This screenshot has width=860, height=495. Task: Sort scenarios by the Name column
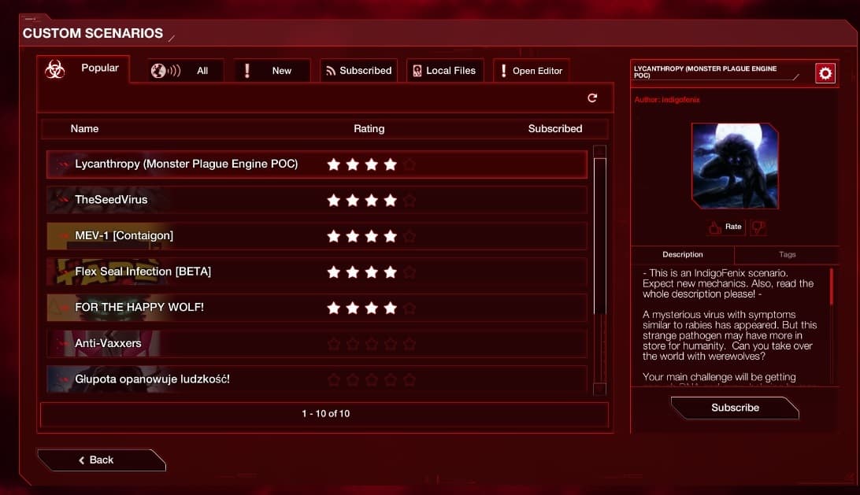coord(84,129)
